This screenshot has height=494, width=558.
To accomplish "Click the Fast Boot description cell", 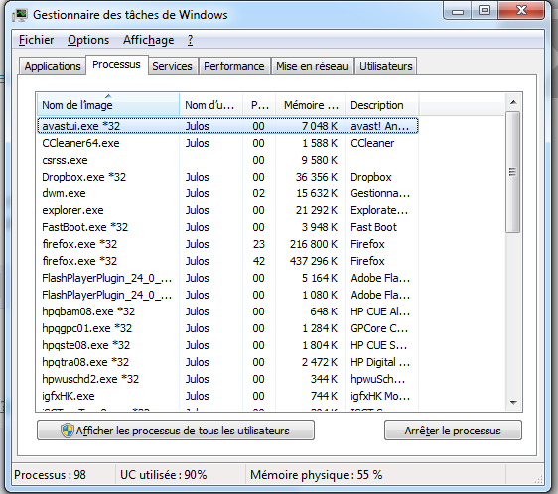I will (x=373, y=227).
